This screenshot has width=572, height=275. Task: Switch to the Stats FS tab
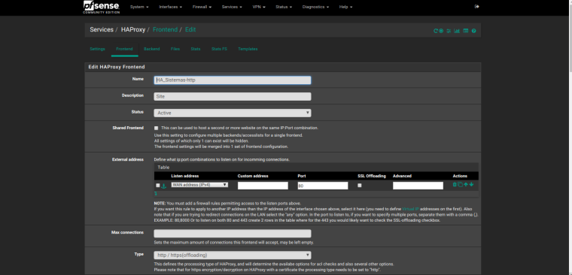(x=219, y=49)
